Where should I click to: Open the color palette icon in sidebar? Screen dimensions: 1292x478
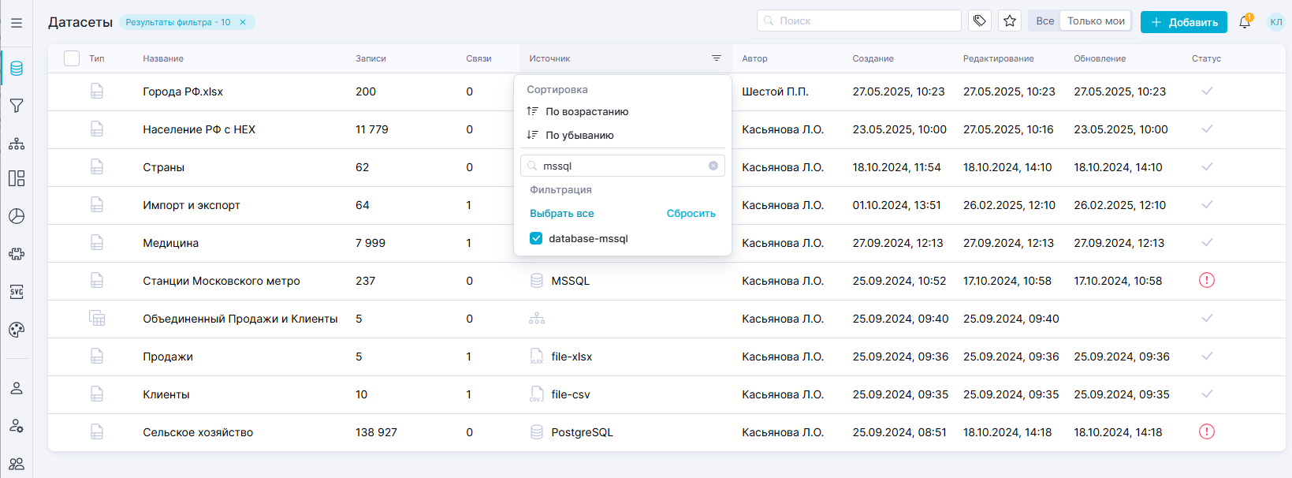coord(16,330)
